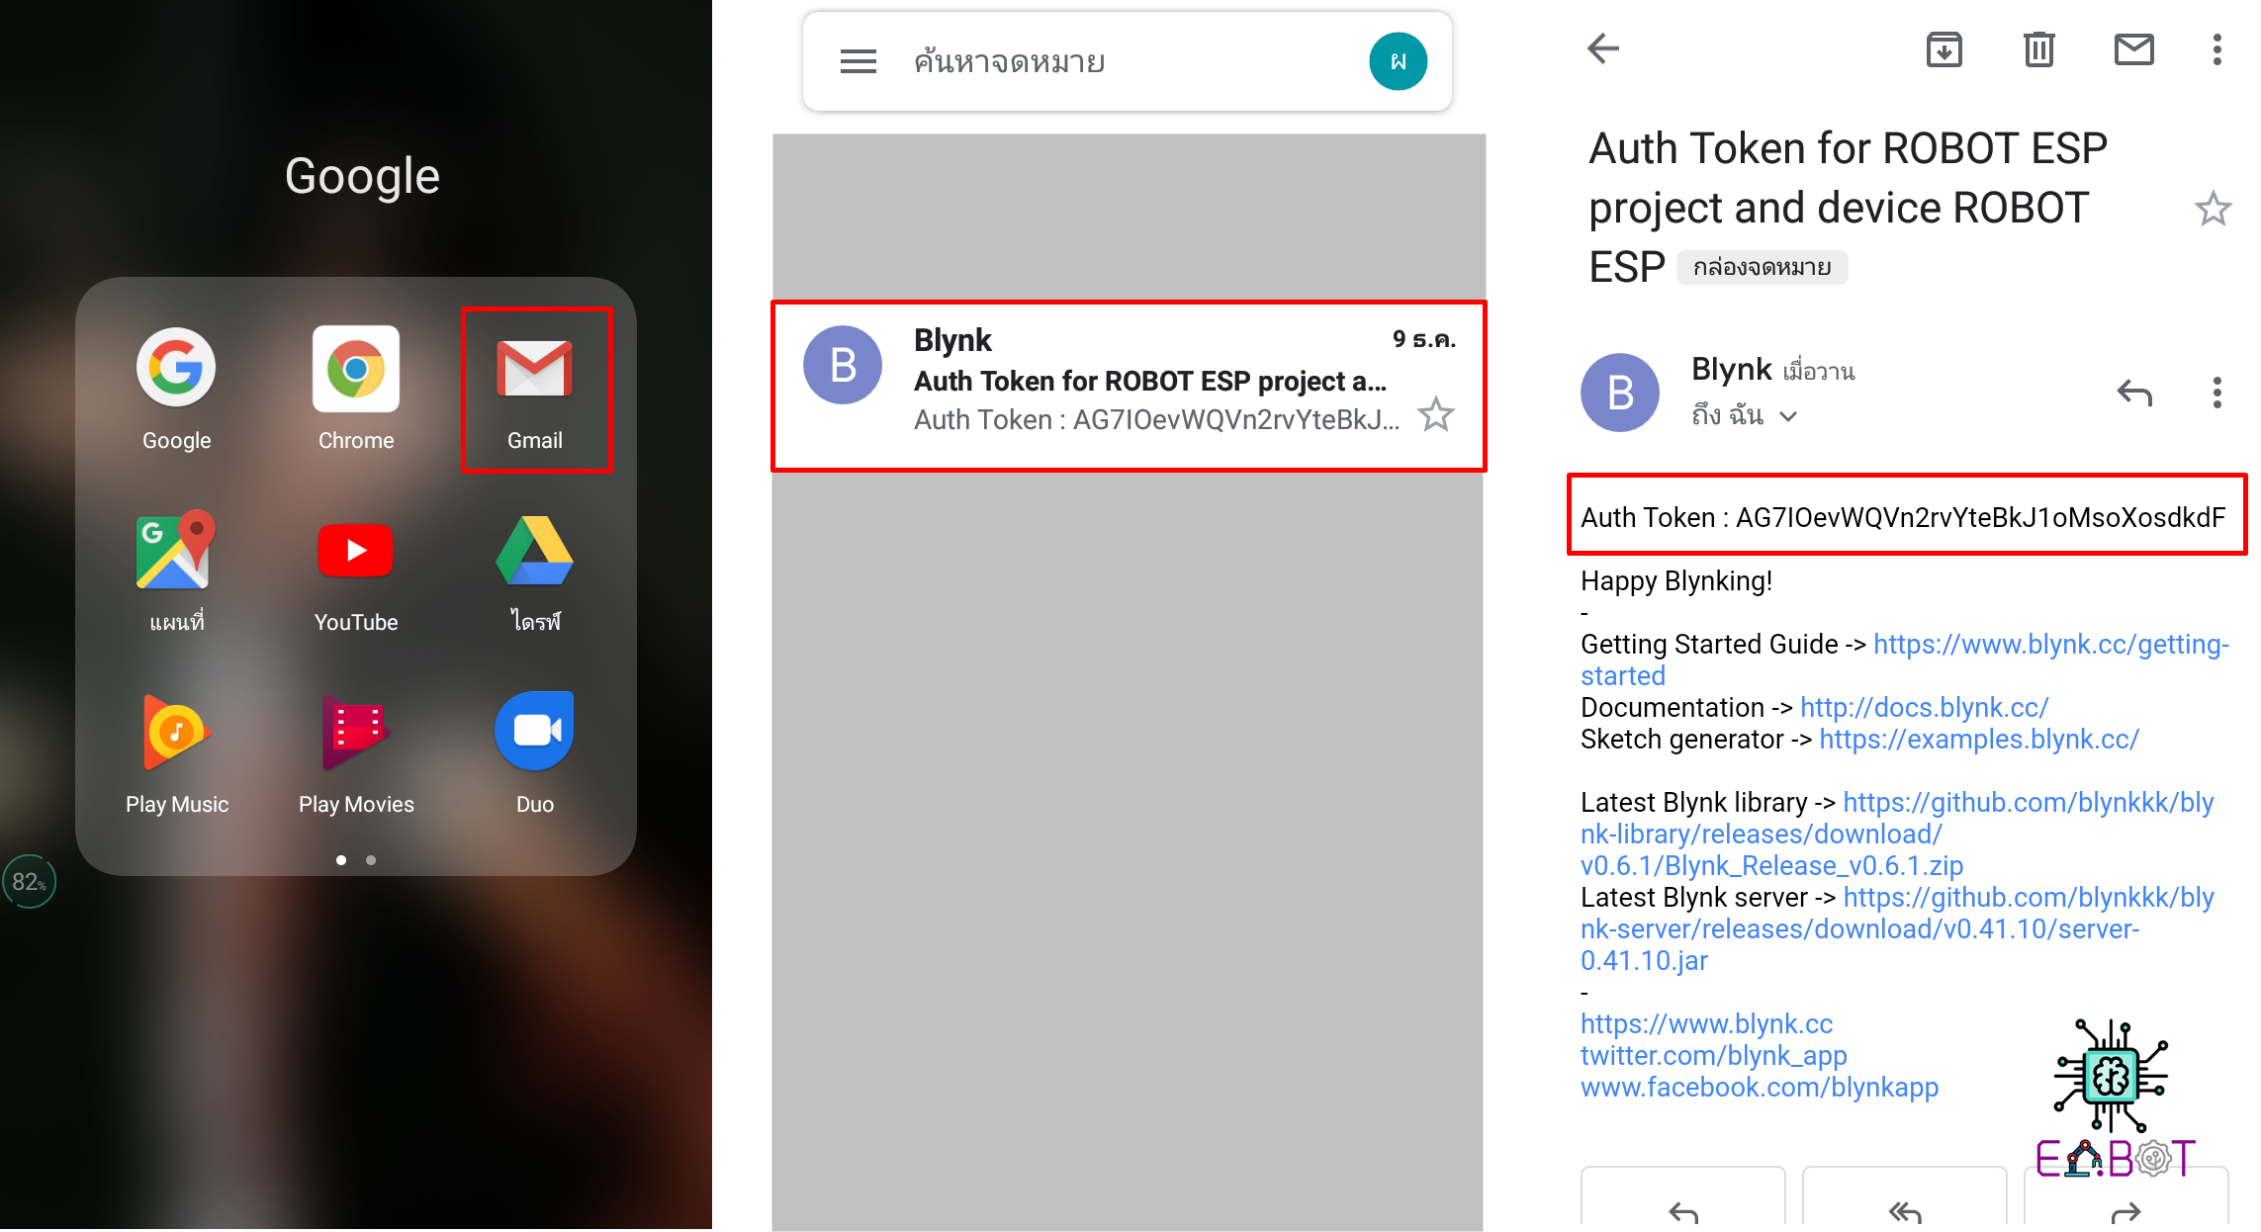The height and width of the screenshot is (1232, 2261).
Task: Open the Play Music app
Action: coord(176,752)
